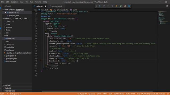The width and height of the screenshot is (170, 95).
Task: Open country_code_picker_example.iml file
Action: (19, 53)
